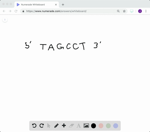The image size is (150, 132).
Task: Click the plus add tool
Action: click(64, 125)
